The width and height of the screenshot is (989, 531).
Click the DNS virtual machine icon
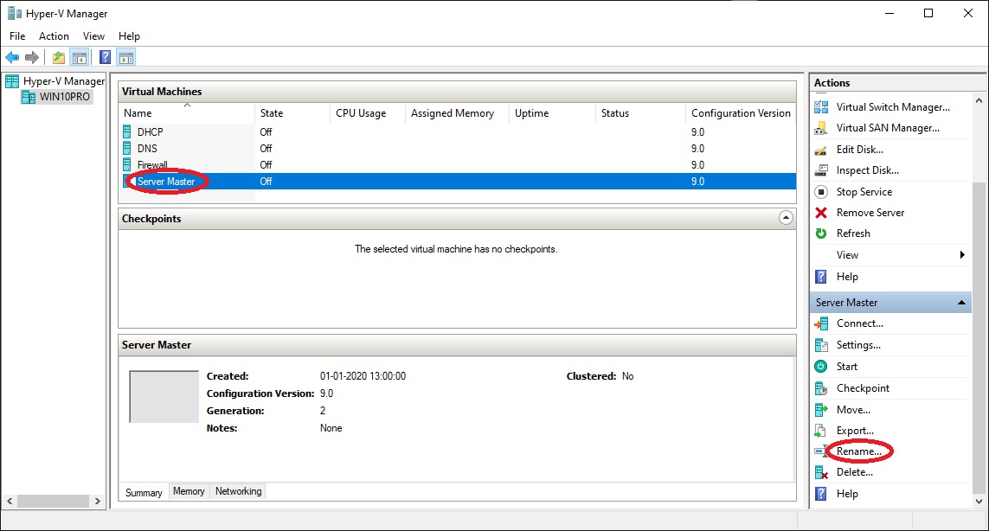pos(127,148)
